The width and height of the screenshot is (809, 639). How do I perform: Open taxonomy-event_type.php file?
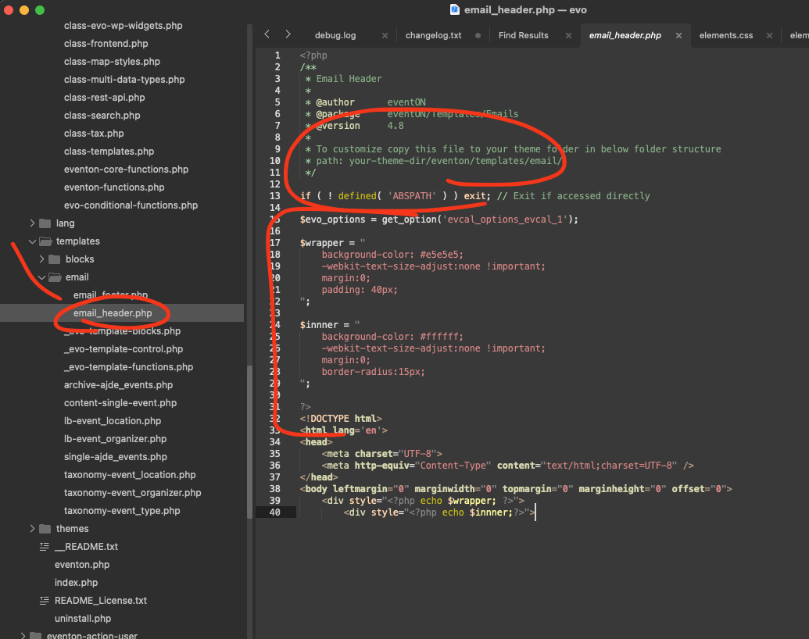click(x=122, y=511)
